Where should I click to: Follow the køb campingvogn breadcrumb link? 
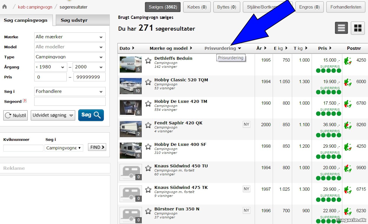click(x=35, y=7)
